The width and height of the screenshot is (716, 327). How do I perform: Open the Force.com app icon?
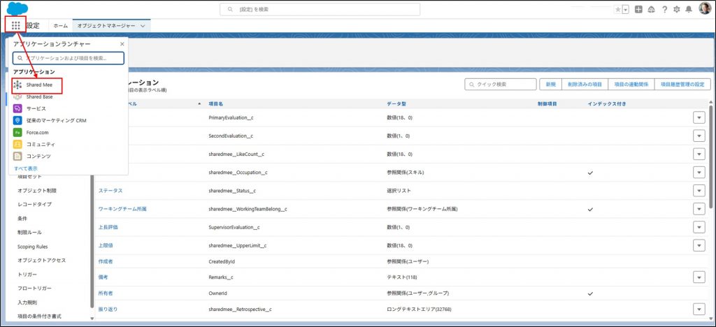[x=18, y=132]
